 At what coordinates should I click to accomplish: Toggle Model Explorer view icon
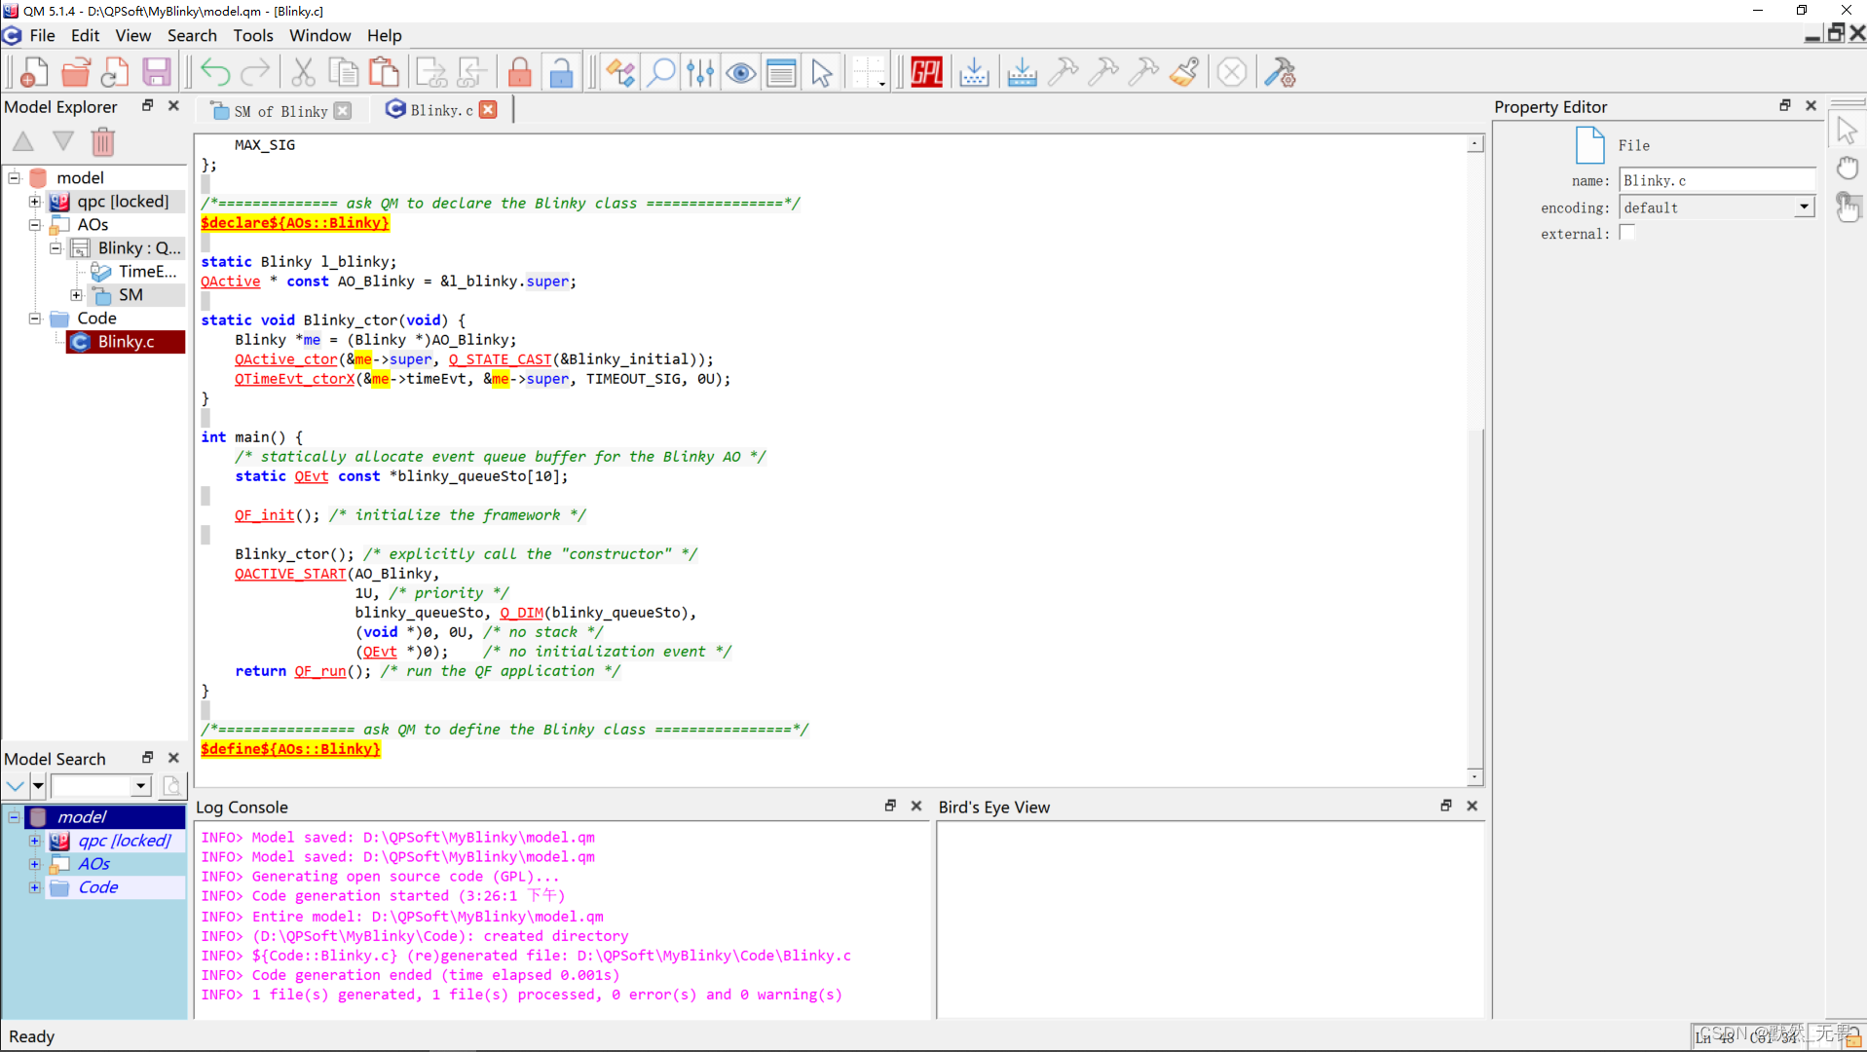620,73
